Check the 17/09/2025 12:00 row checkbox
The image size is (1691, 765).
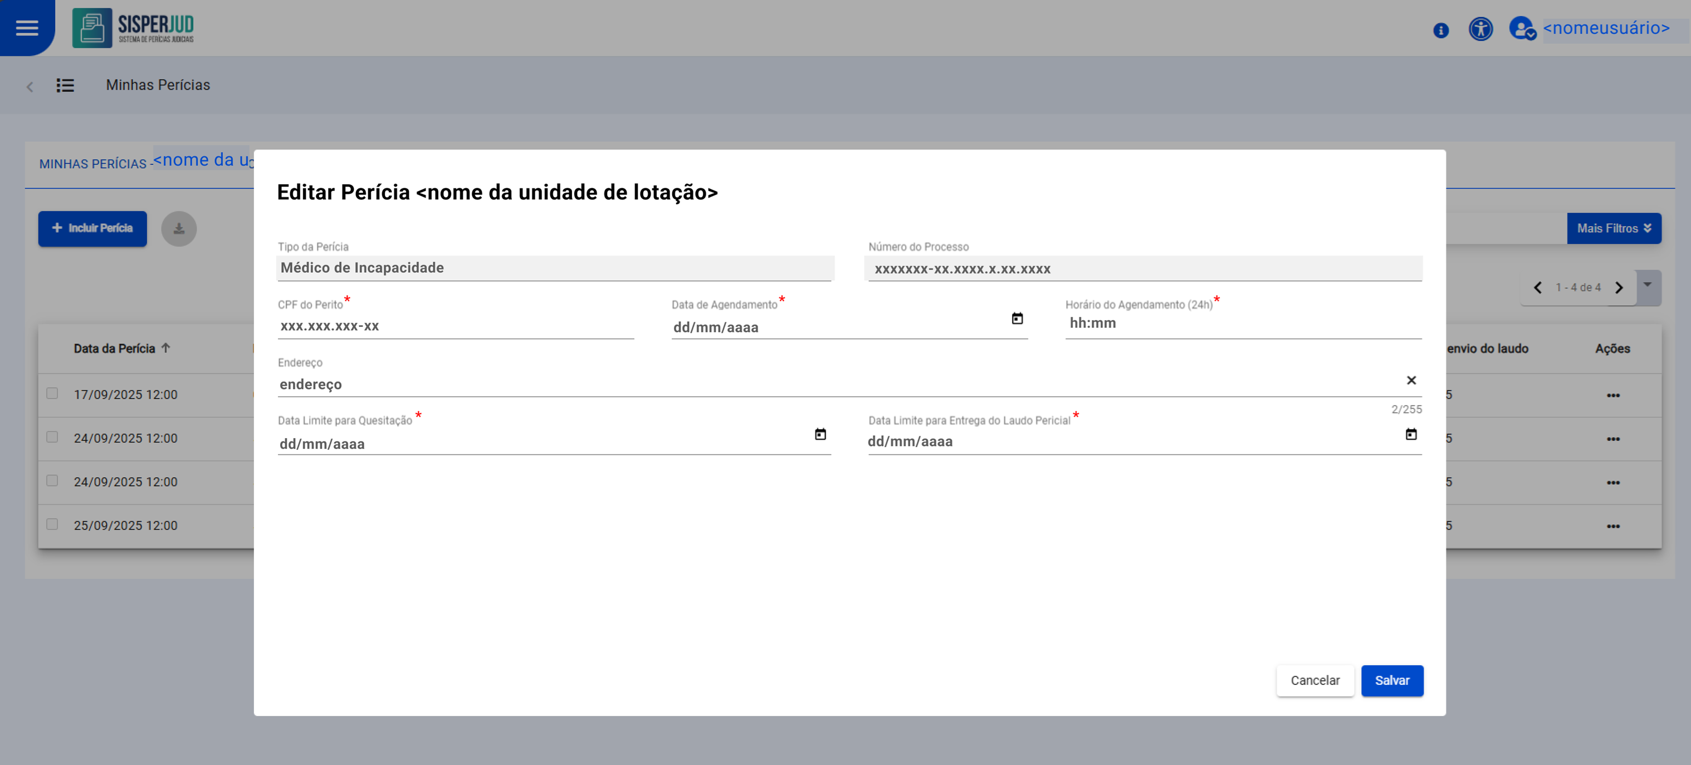click(x=52, y=394)
